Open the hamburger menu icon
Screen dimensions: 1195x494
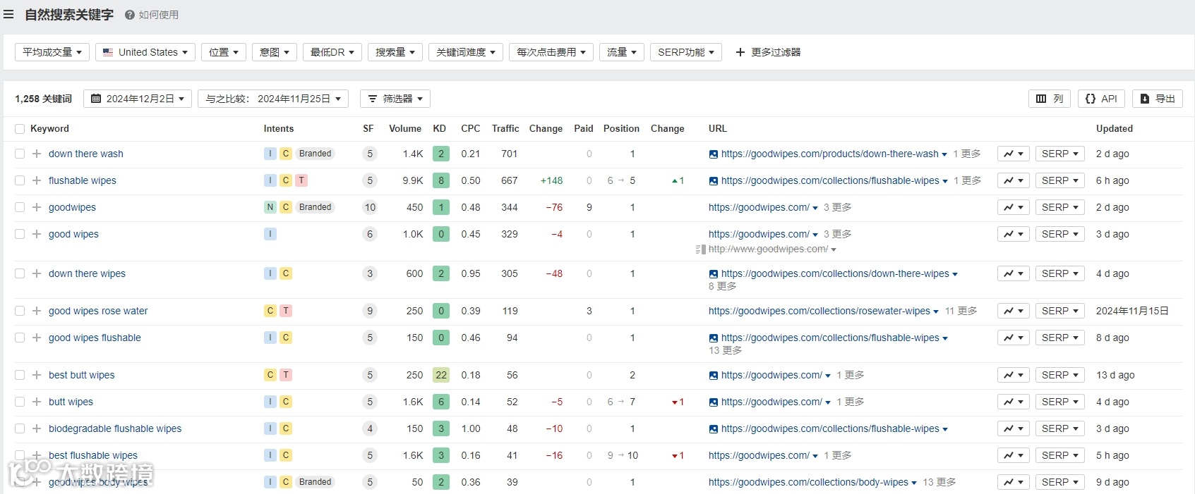pos(8,14)
